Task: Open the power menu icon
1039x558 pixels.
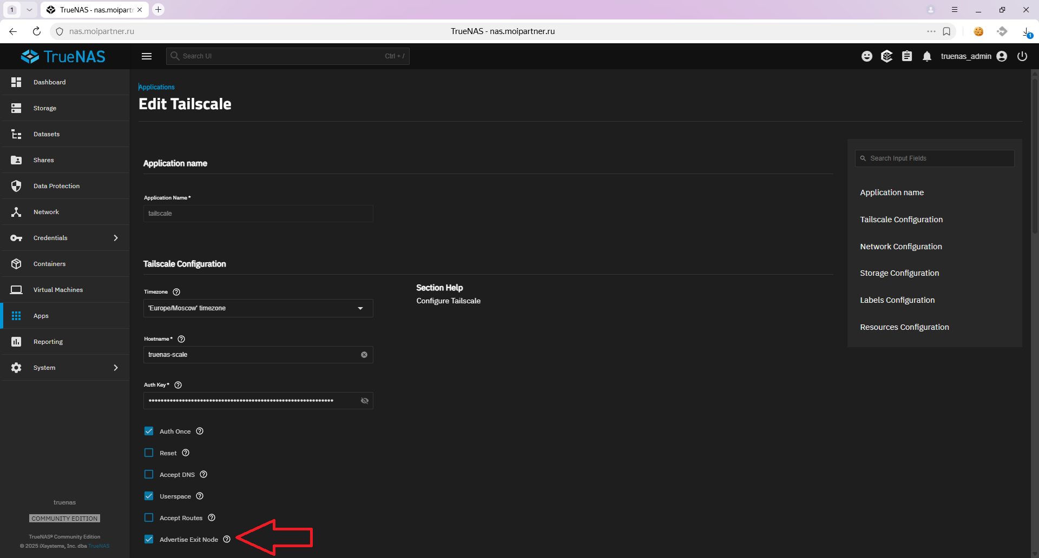Action: (x=1022, y=56)
